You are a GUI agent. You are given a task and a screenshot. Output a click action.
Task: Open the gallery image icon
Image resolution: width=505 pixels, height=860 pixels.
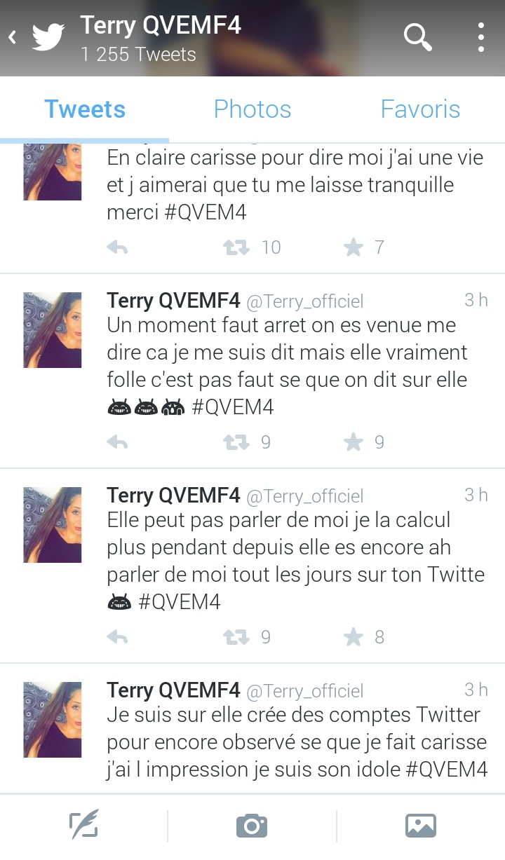pos(420,826)
